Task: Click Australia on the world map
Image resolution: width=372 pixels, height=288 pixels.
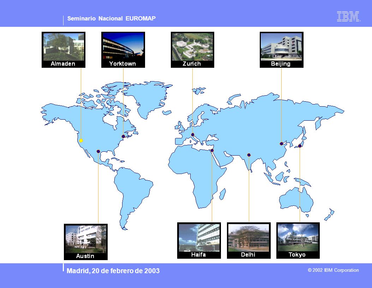Action: pyautogui.click(x=296, y=200)
